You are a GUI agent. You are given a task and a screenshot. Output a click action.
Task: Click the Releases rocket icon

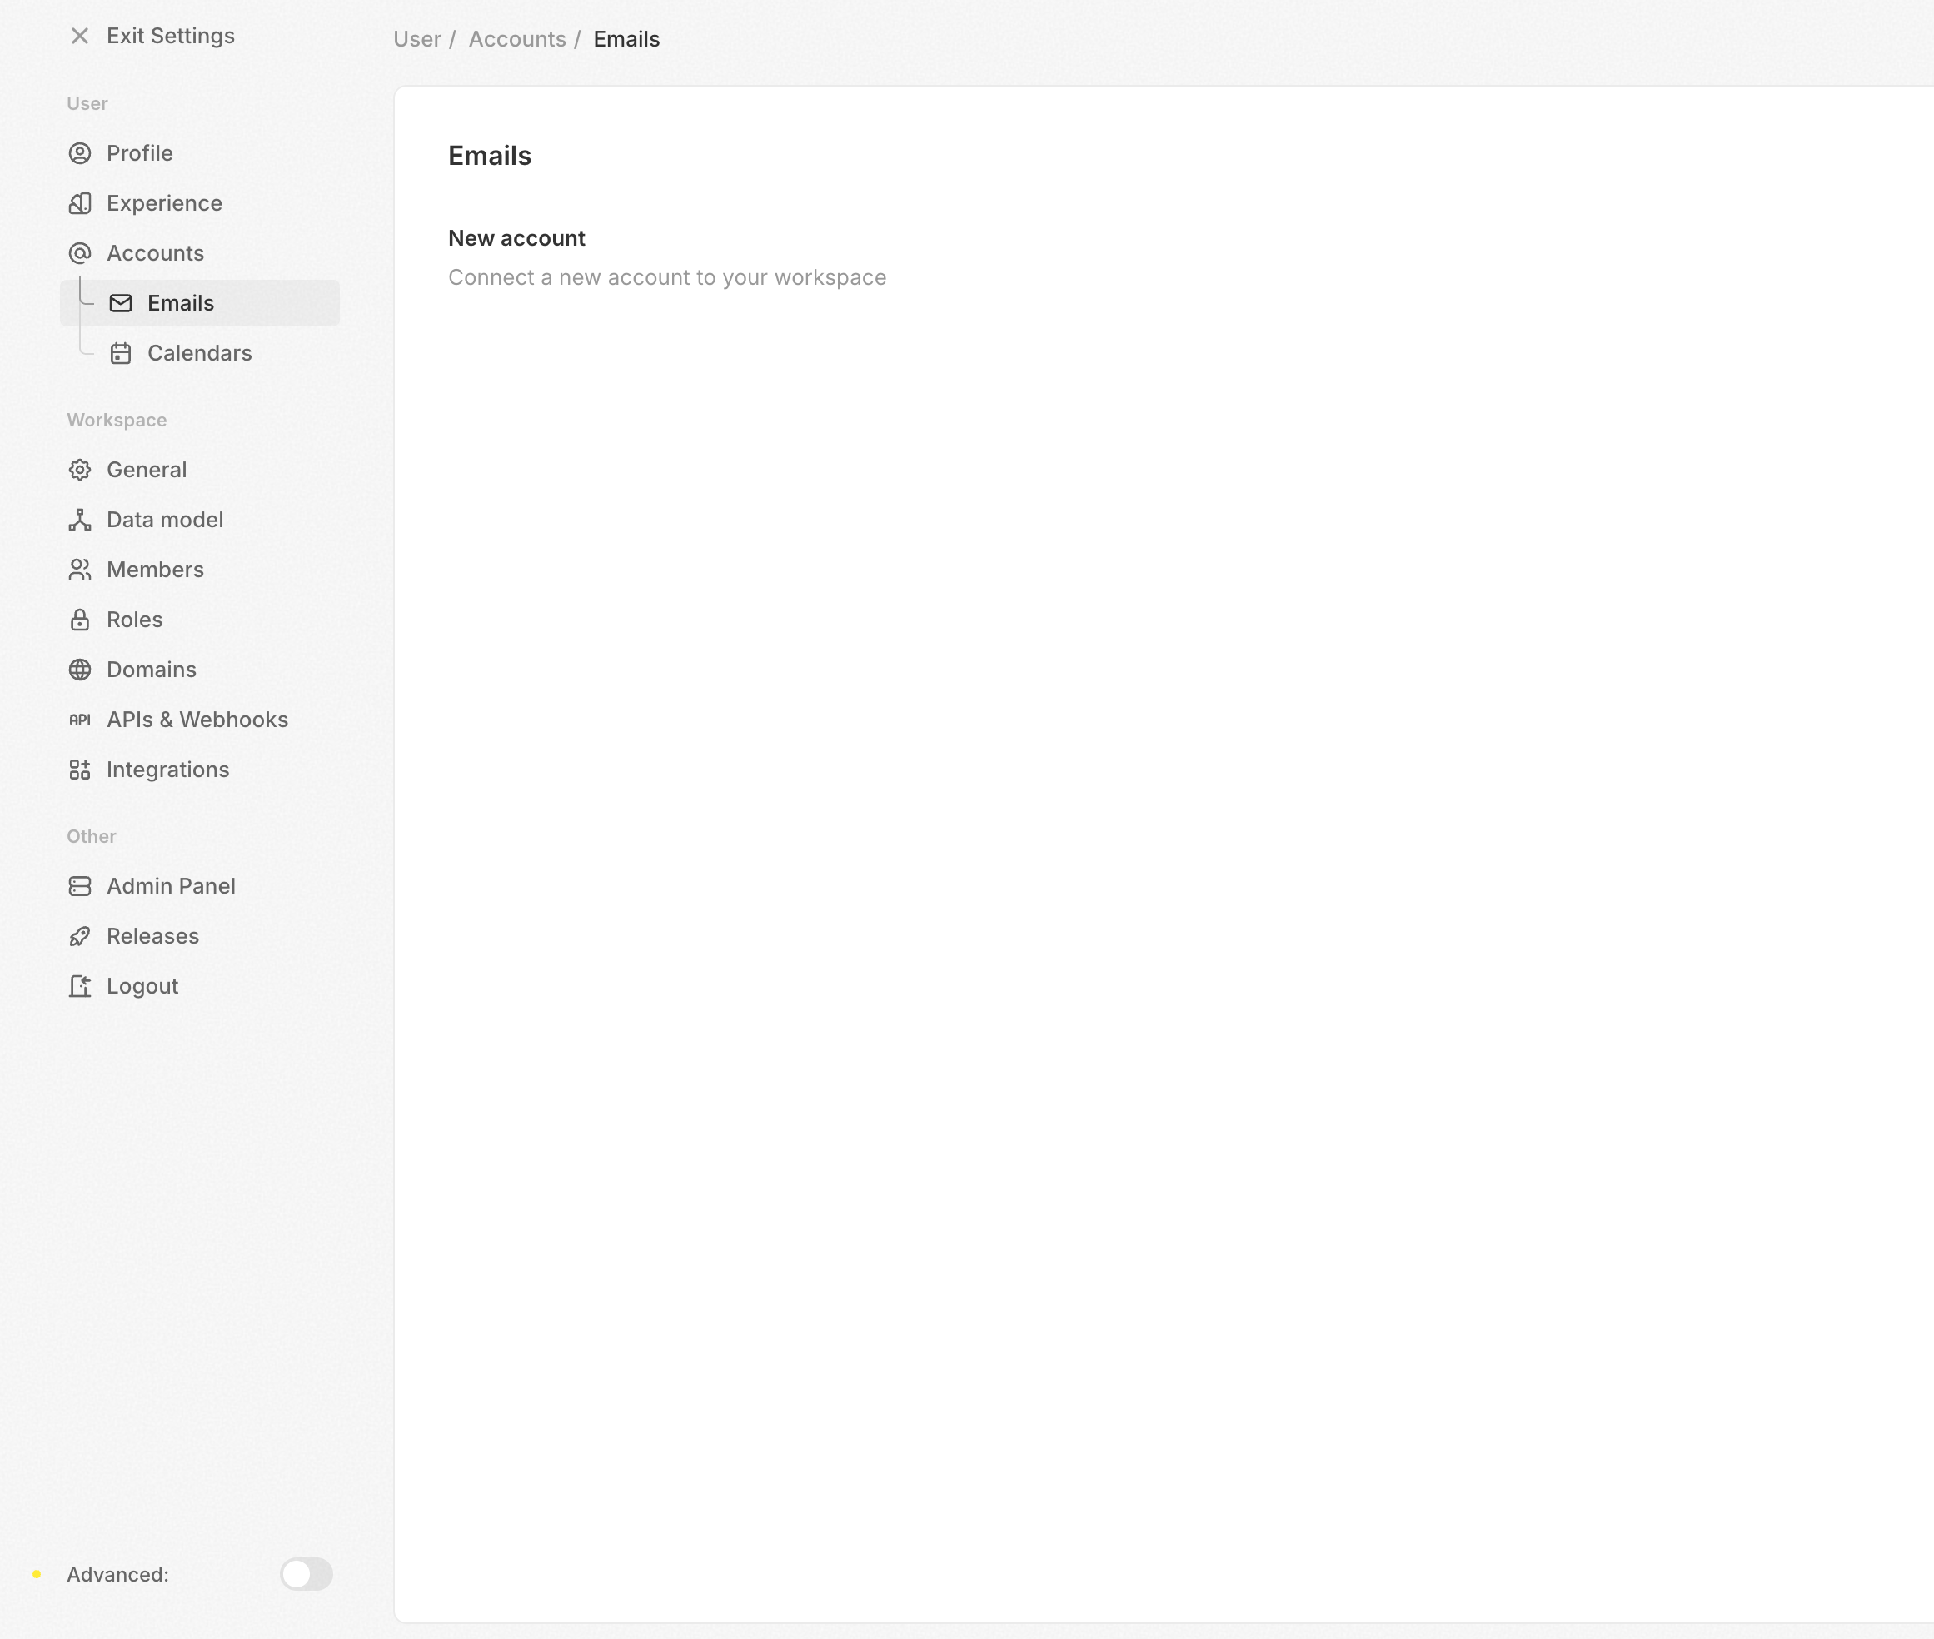point(80,937)
